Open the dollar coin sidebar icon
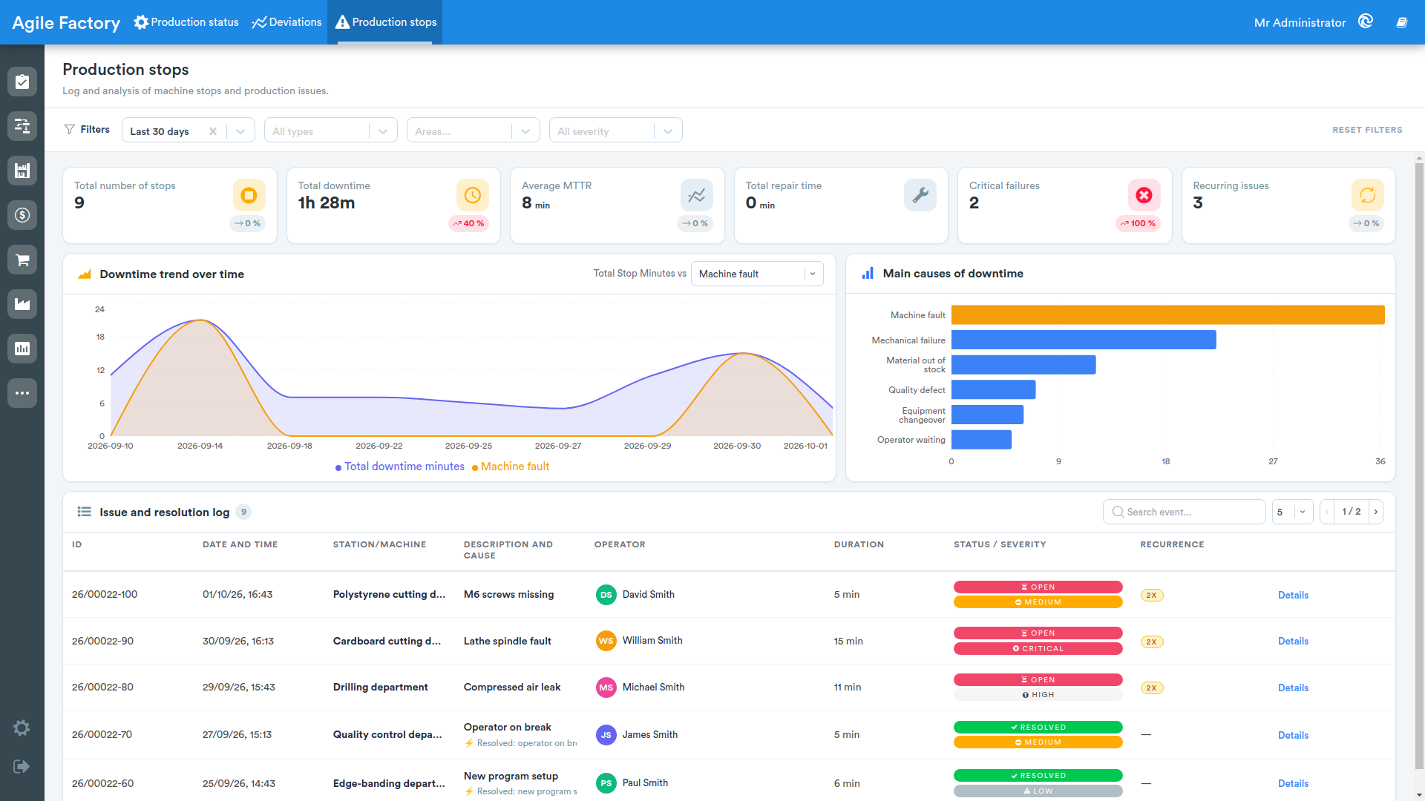 pos(22,215)
